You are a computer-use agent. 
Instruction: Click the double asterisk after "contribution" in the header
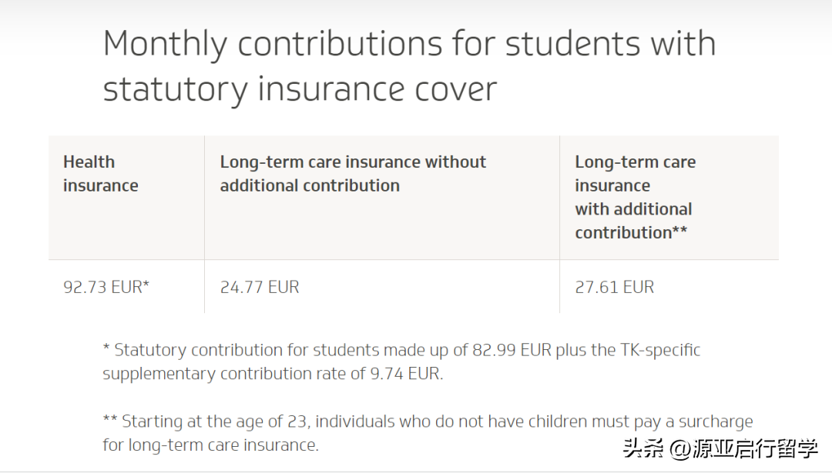679,231
